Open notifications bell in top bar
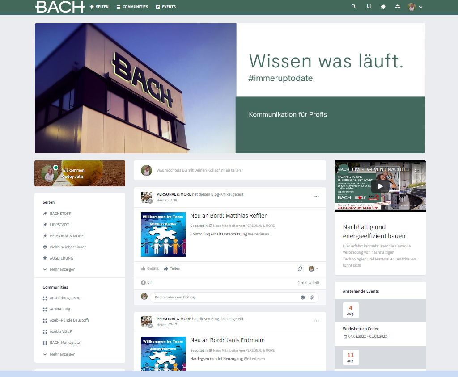Viewport: 458px width, 377px height. point(383,7)
